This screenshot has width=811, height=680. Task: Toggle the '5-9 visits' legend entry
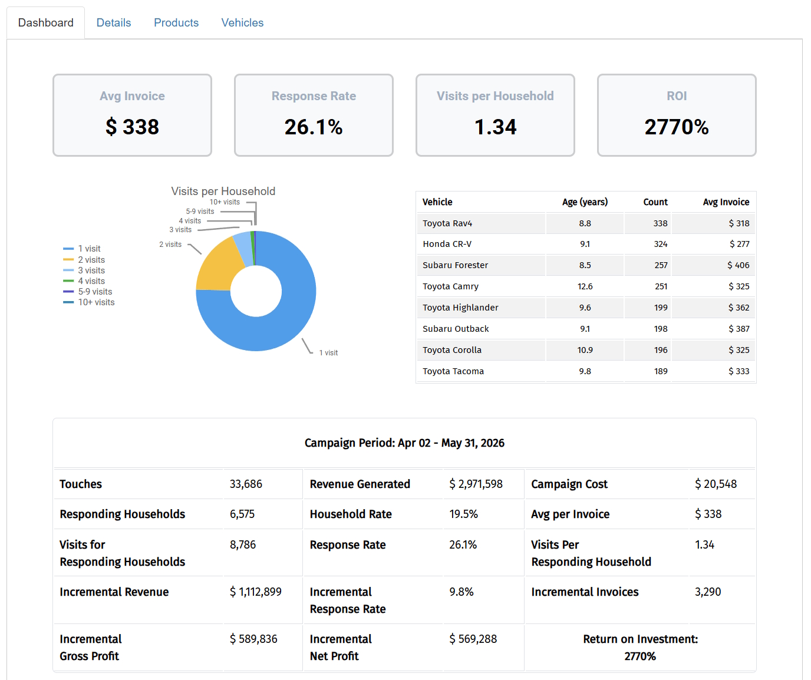click(88, 292)
